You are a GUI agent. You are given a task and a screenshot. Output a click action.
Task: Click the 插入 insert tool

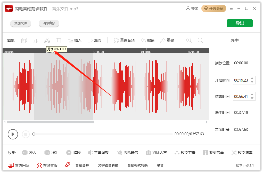pyautogui.click(x=75, y=40)
